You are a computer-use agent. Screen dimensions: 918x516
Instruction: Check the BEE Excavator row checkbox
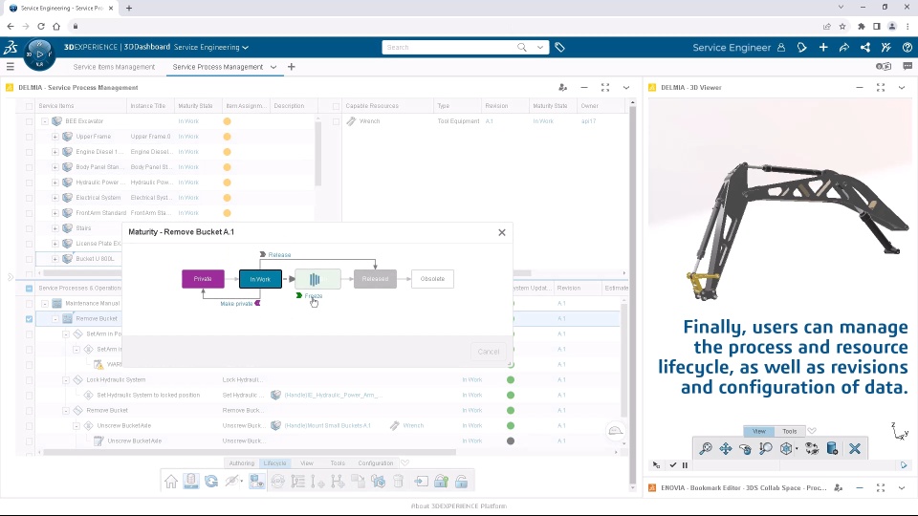pos(30,121)
